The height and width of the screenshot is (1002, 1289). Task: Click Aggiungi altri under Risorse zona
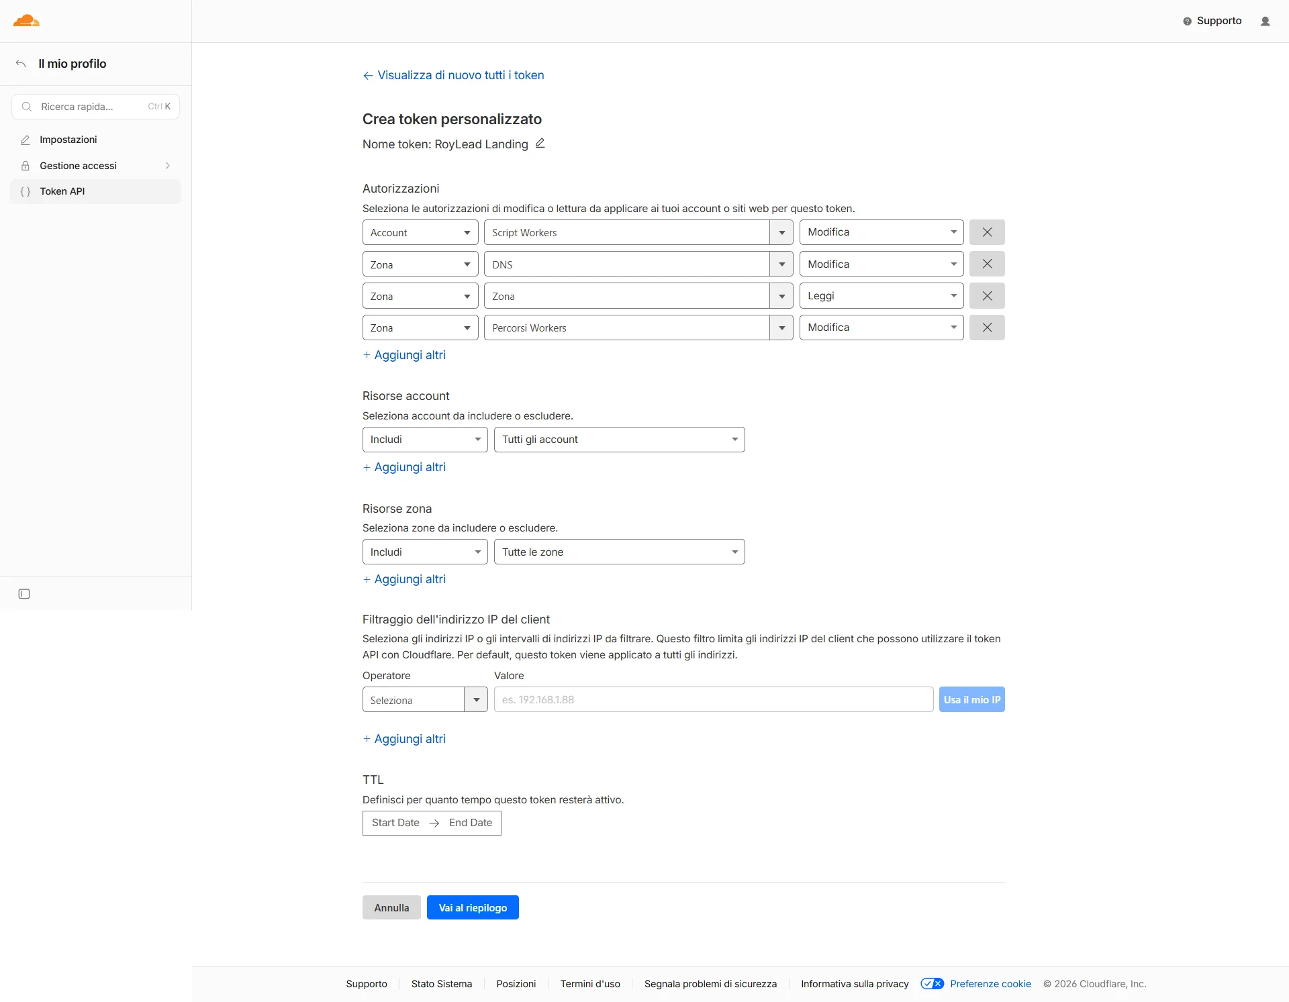tap(404, 579)
